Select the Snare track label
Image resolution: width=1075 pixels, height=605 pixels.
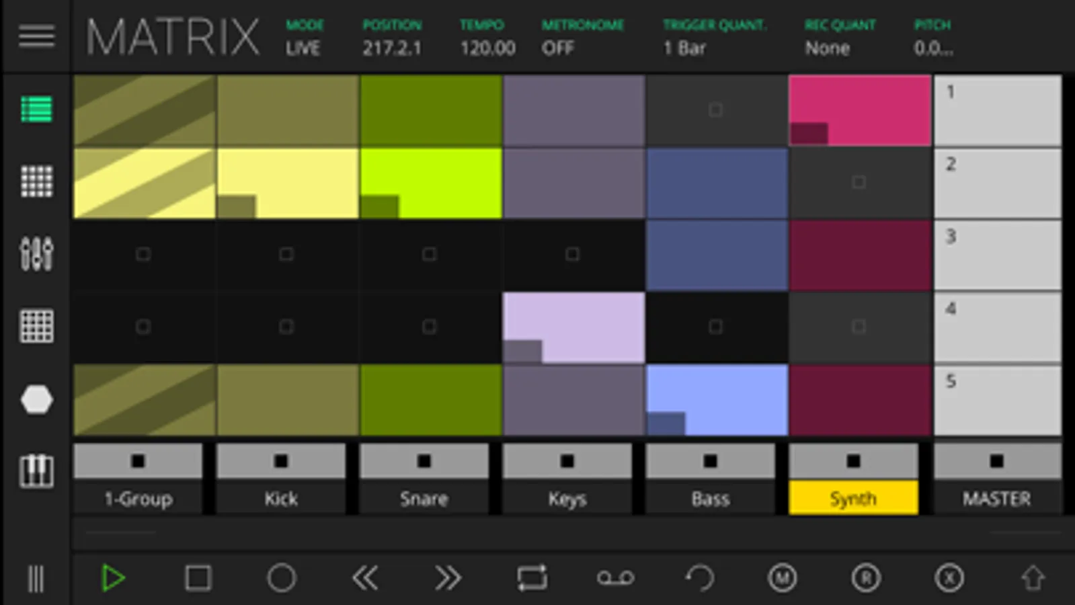(x=424, y=498)
